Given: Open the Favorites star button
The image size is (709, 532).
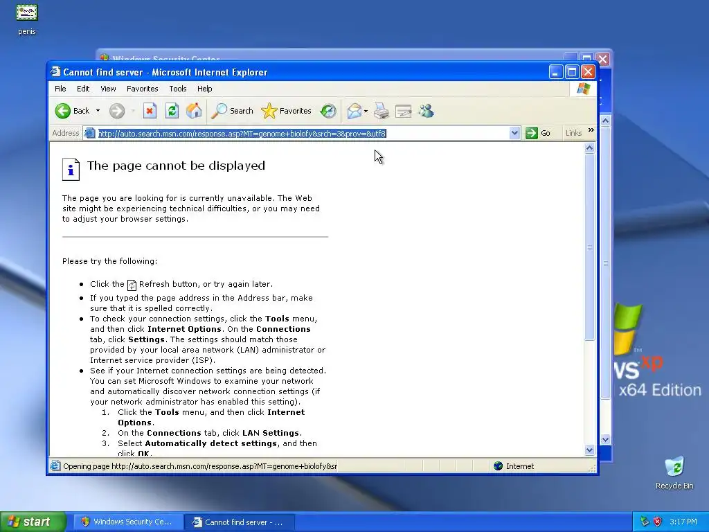Looking at the screenshot, I should pyautogui.click(x=287, y=111).
